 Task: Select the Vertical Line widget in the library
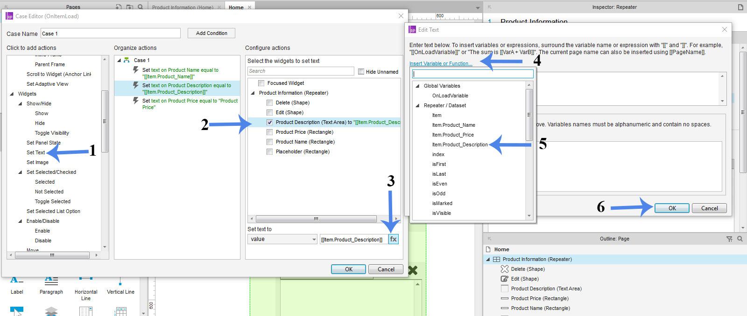(120, 285)
